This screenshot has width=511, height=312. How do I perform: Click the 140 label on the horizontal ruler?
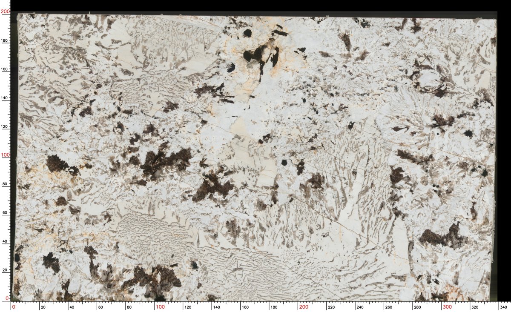216,307
